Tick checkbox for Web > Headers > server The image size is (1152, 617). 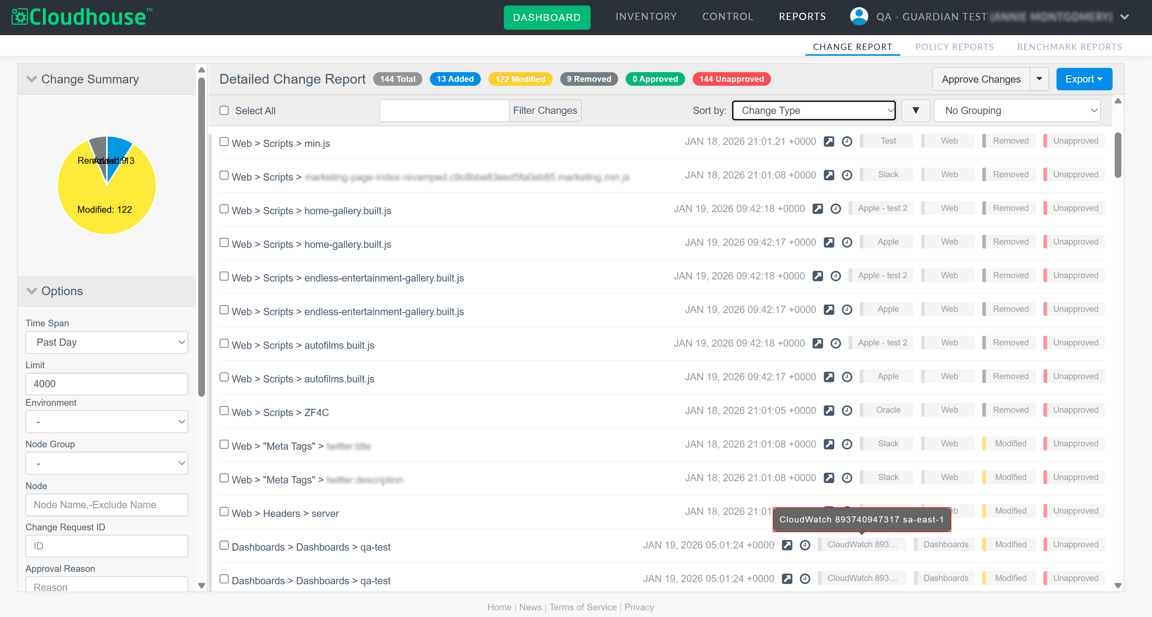pos(224,512)
